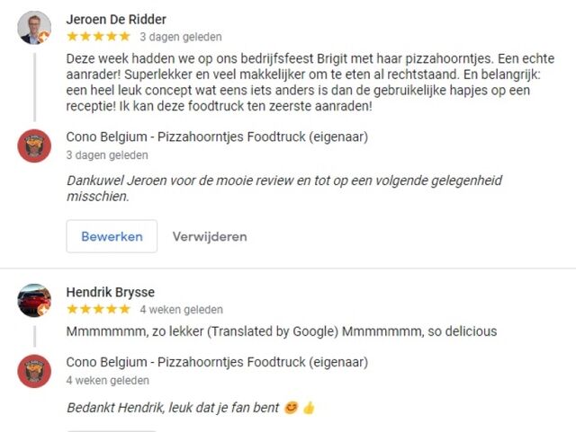Click Cono Belgium logo beside Hendrik's reply
The height and width of the screenshot is (432, 576).
point(34,371)
